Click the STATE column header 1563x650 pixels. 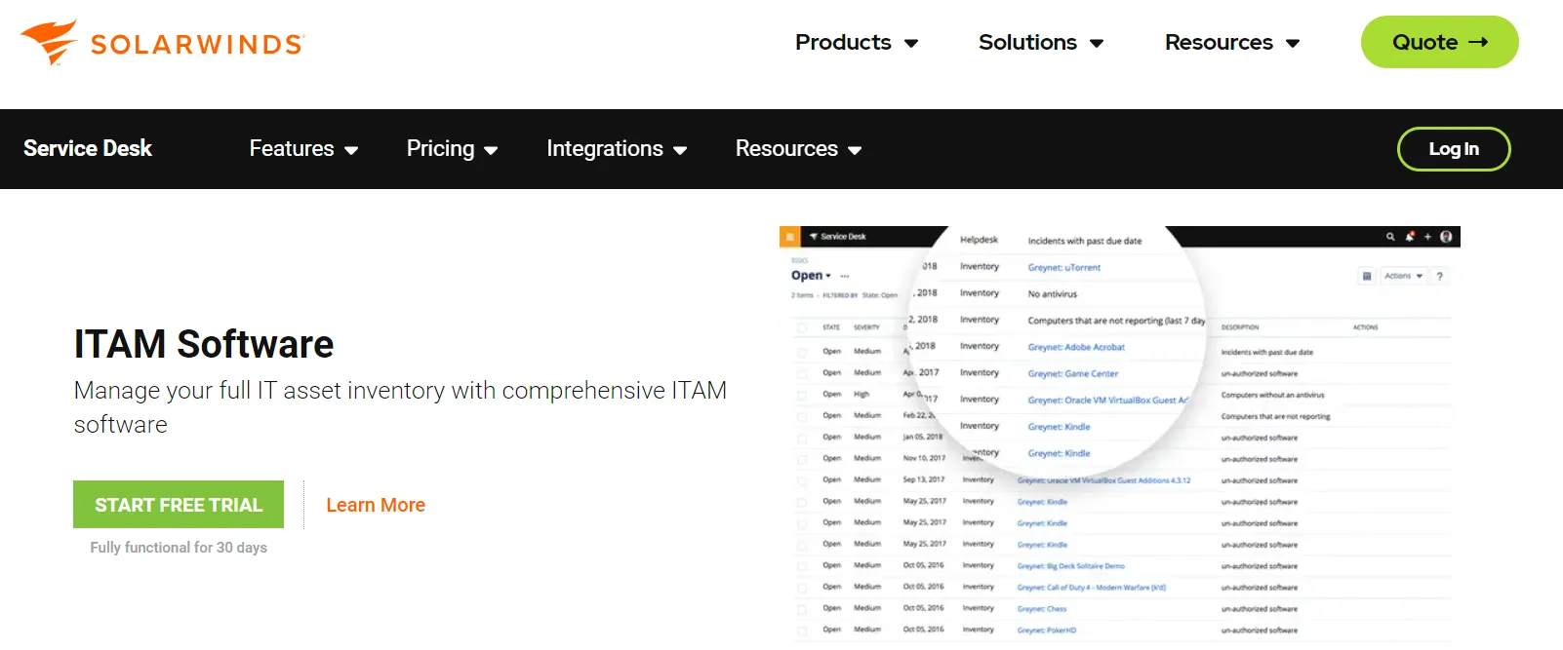tap(831, 327)
